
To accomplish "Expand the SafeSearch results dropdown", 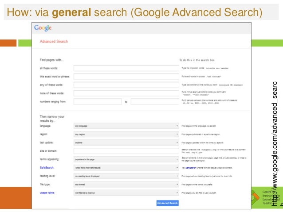I will tap(126, 168).
